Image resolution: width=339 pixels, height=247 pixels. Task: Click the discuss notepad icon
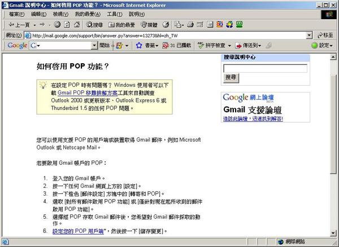pos(210,25)
